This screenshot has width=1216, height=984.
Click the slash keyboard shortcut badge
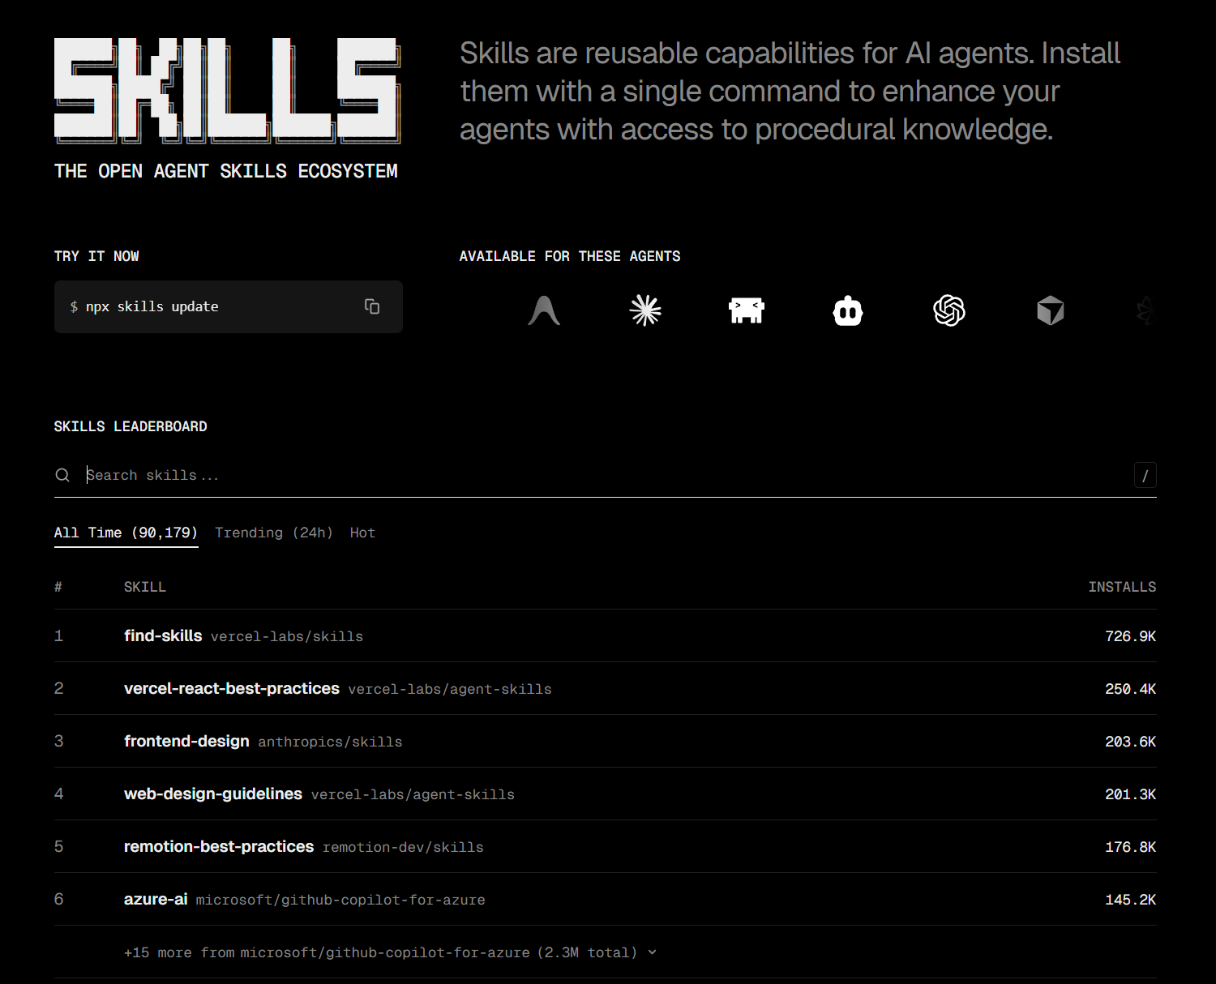click(1145, 475)
